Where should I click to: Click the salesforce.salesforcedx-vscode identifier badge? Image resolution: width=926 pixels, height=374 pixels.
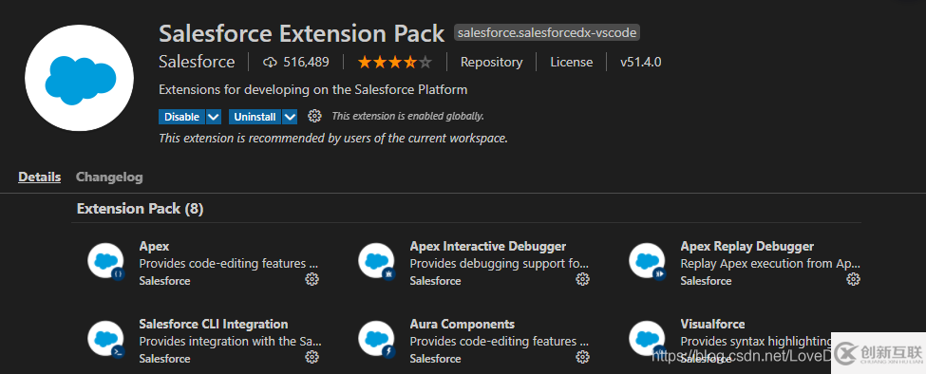coord(547,33)
